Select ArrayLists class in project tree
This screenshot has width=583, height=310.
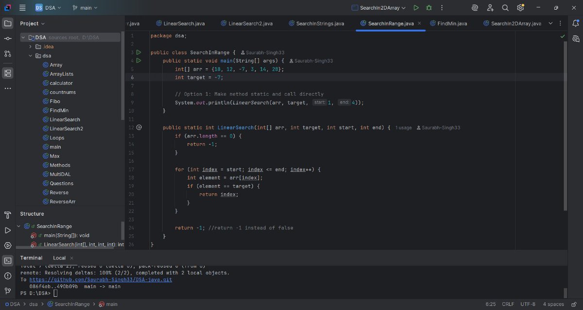pos(58,74)
